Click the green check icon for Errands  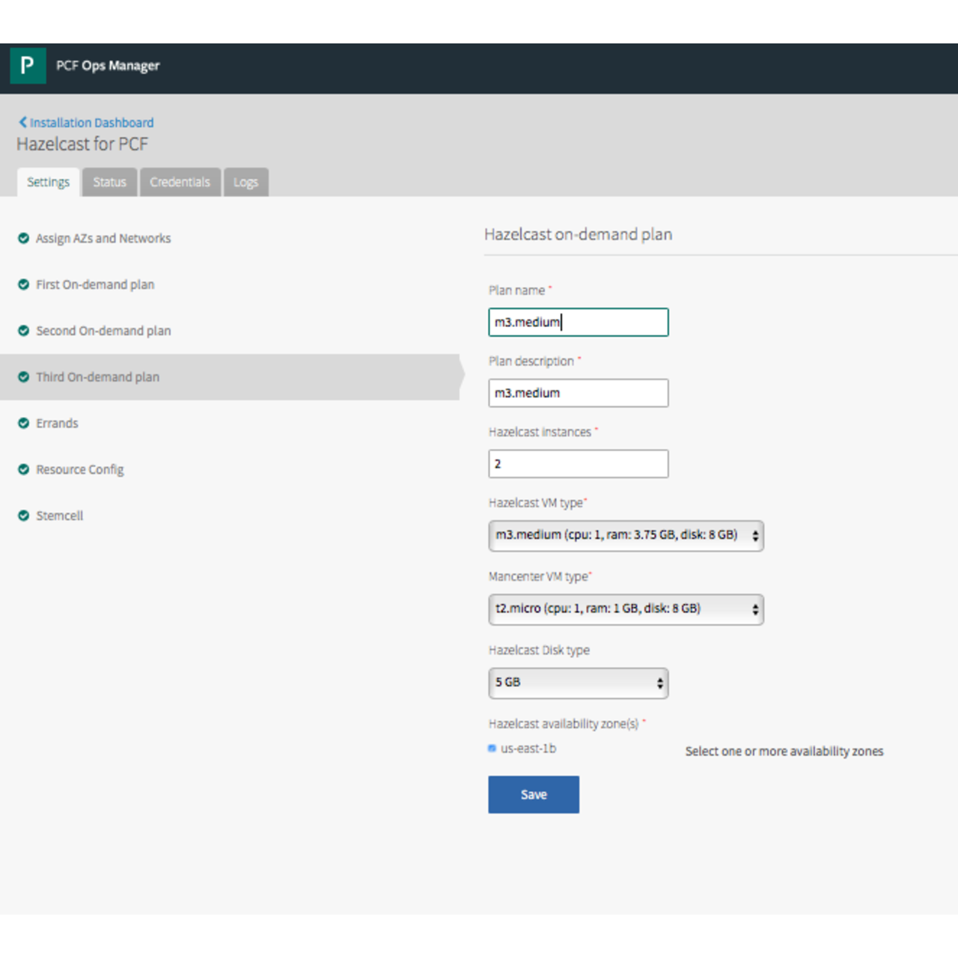coord(23,424)
